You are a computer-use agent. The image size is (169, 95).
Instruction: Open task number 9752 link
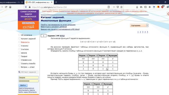pos(62,36)
